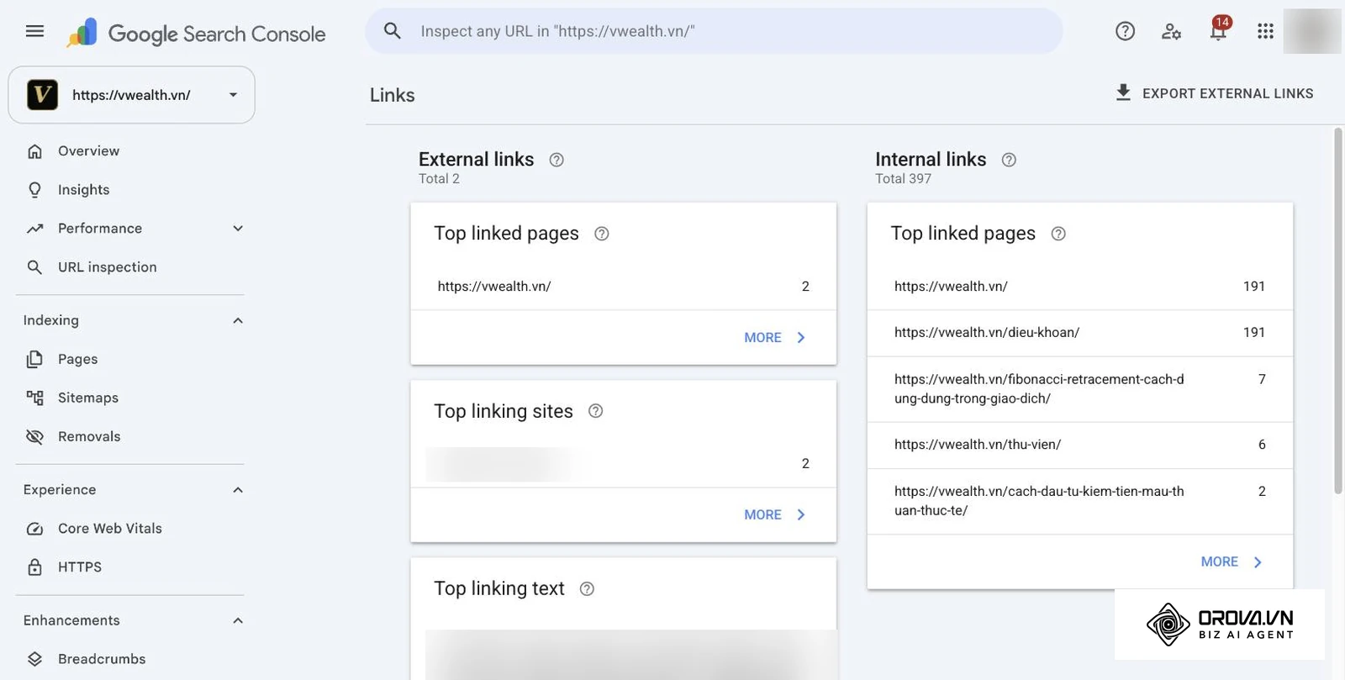1345x680 pixels.
Task: Select internal link row https://vwealth.vn/thu-vien/
Action: click(1080, 445)
